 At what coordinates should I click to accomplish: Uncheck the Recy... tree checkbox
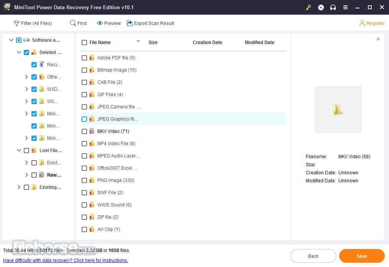34,65
